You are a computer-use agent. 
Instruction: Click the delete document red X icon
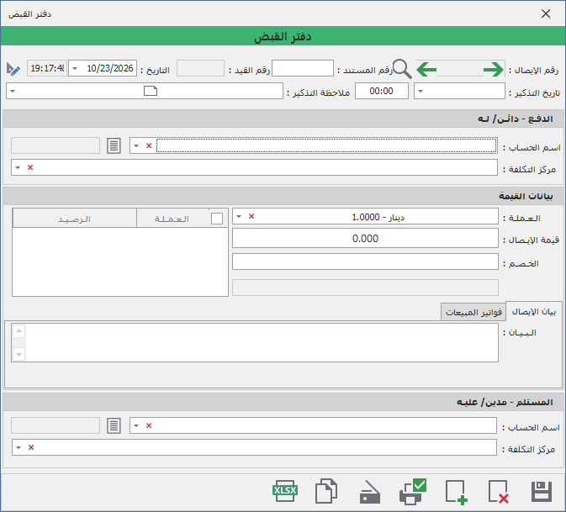coord(499,491)
